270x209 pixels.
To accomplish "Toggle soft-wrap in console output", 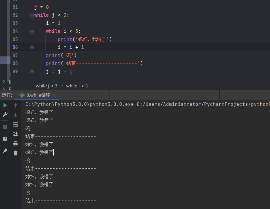I will [x=16, y=125].
